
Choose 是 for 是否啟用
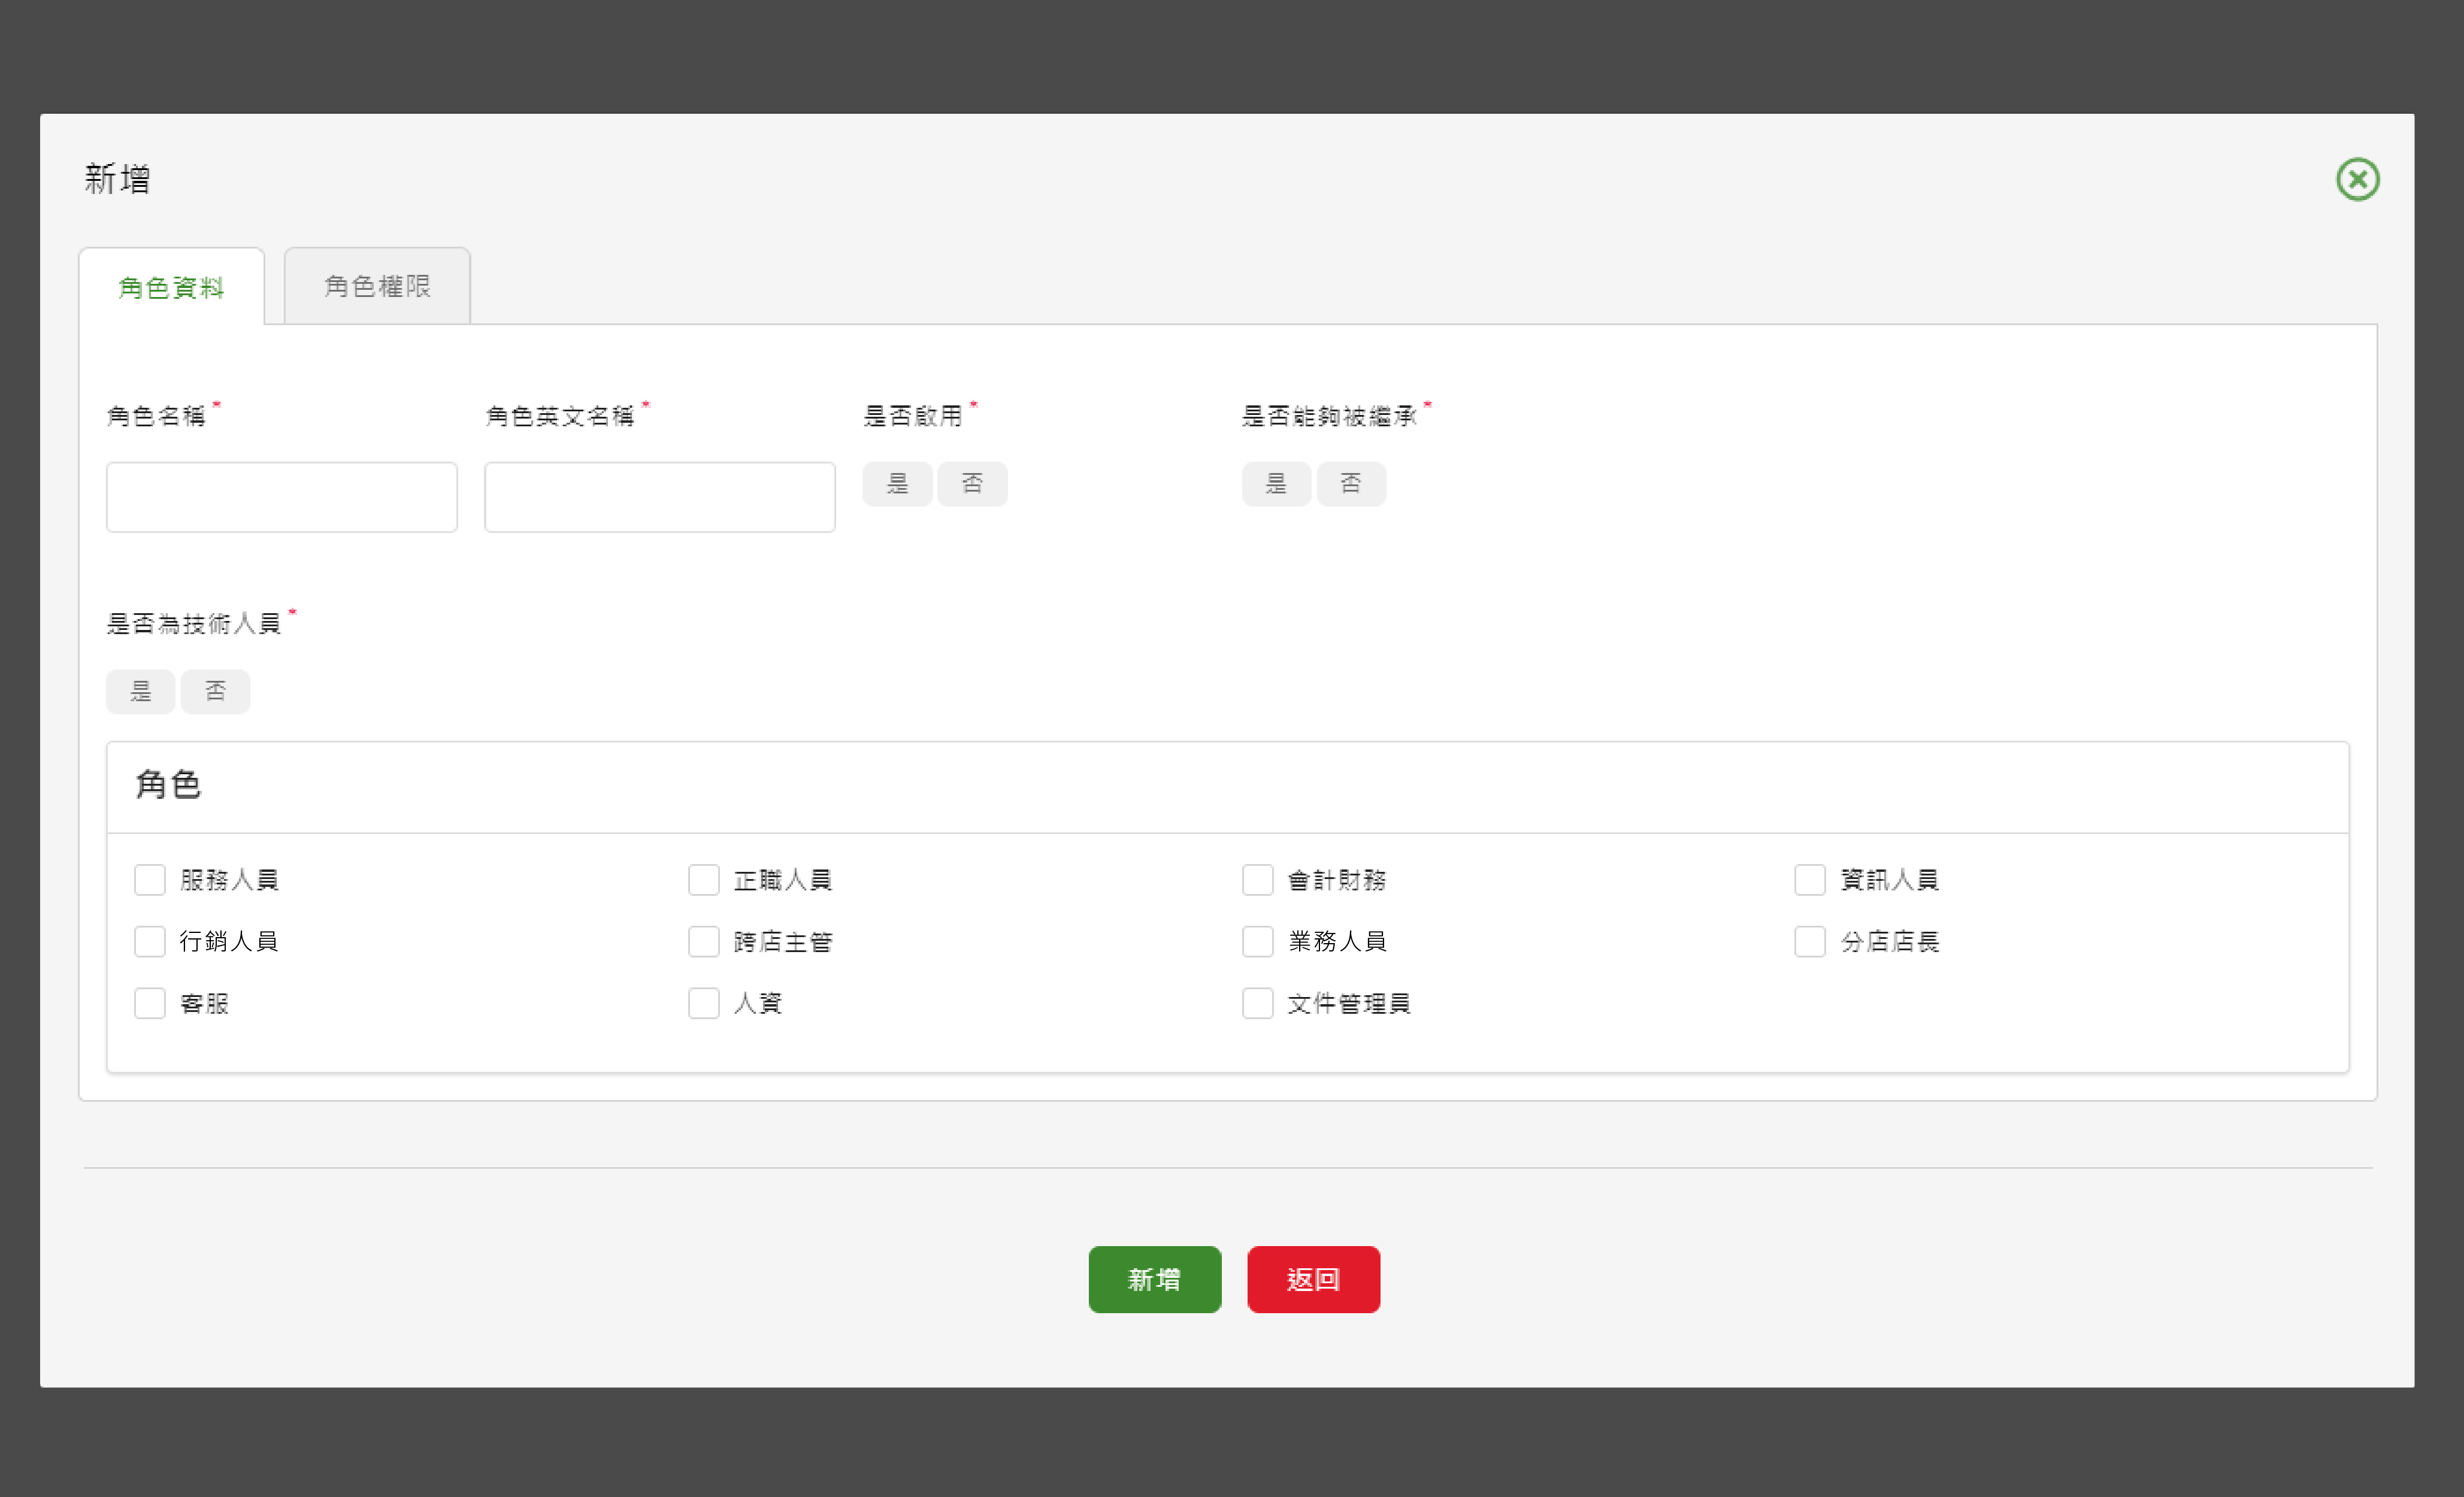[897, 484]
